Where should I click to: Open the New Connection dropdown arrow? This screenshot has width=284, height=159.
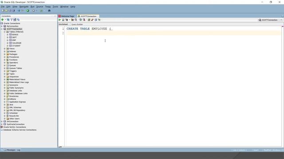tap(5, 19)
